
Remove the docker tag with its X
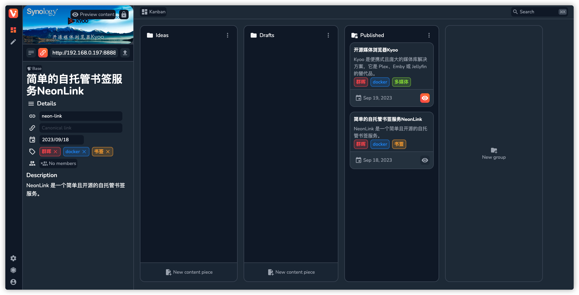tap(84, 152)
